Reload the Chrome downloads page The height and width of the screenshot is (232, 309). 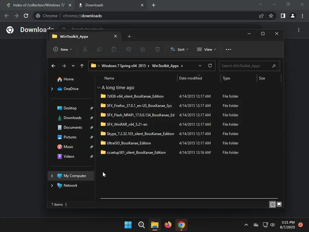click(x=26, y=16)
